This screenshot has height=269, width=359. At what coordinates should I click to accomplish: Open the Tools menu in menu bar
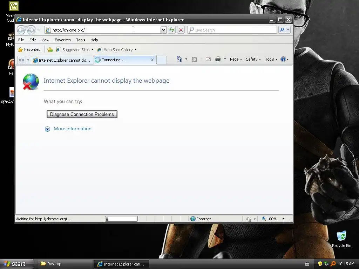coord(81,40)
